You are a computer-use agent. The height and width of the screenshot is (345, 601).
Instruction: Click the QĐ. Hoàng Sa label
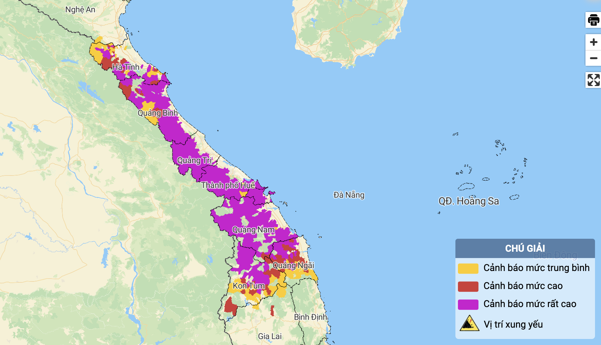click(x=469, y=201)
